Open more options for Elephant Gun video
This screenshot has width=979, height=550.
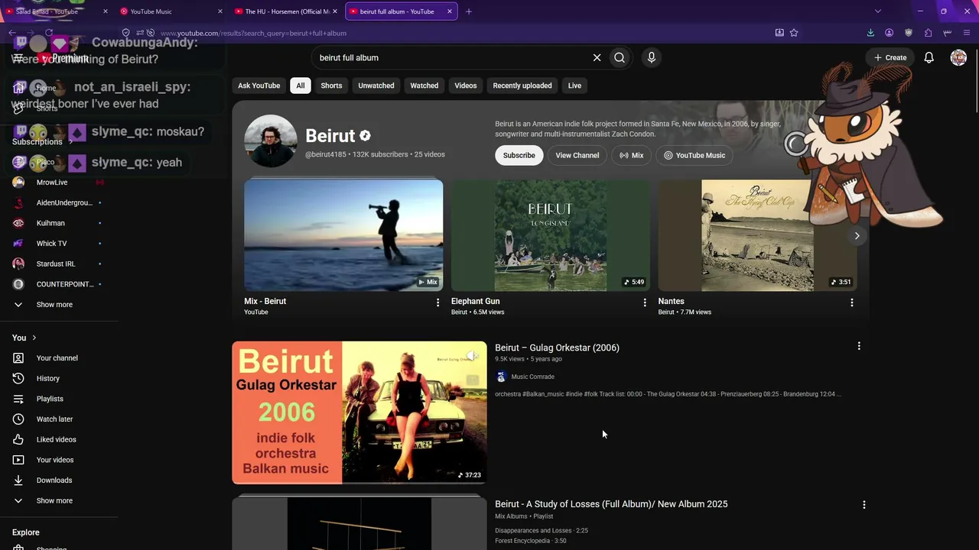click(x=645, y=302)
